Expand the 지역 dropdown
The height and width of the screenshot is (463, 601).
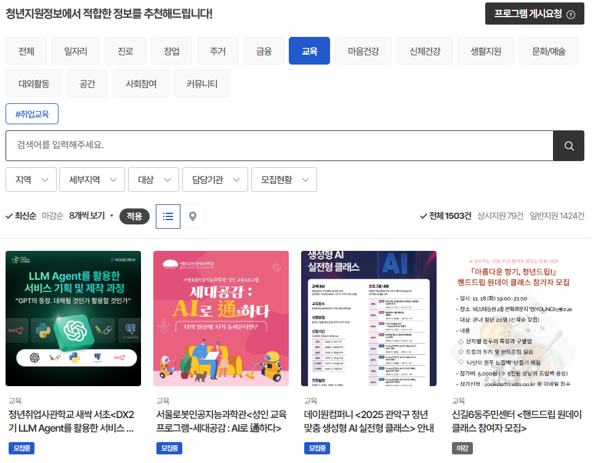click(x=31, y=180)
